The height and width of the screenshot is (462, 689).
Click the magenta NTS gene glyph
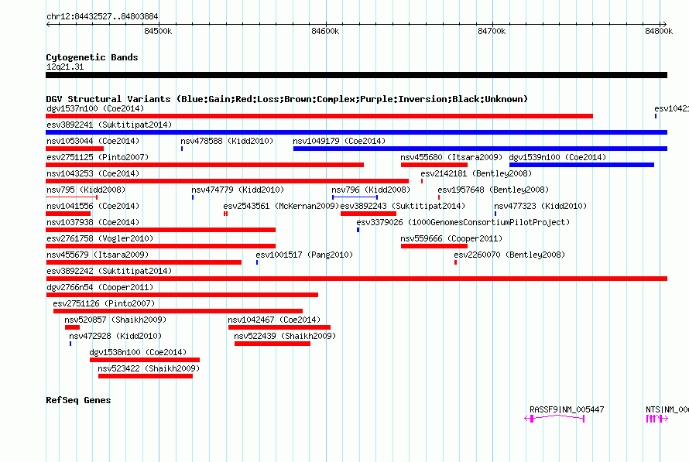(x=657, y=419)
